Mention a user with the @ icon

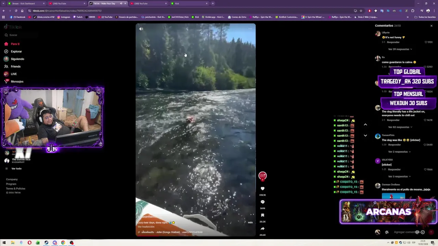[417, 232]
